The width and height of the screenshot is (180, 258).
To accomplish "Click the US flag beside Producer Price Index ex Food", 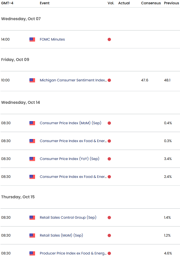I will click(x=32, y=253).
